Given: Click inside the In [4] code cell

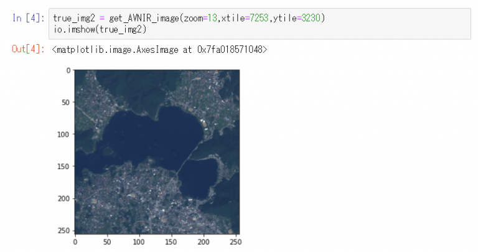Looking at the screenshot, I should (x=260, y=24).
